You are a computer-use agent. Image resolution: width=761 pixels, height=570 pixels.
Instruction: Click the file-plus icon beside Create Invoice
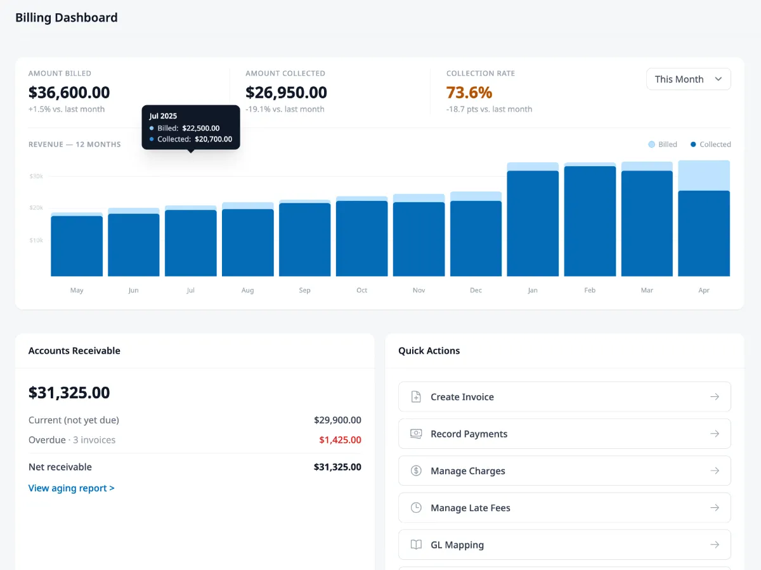point(415,396)
